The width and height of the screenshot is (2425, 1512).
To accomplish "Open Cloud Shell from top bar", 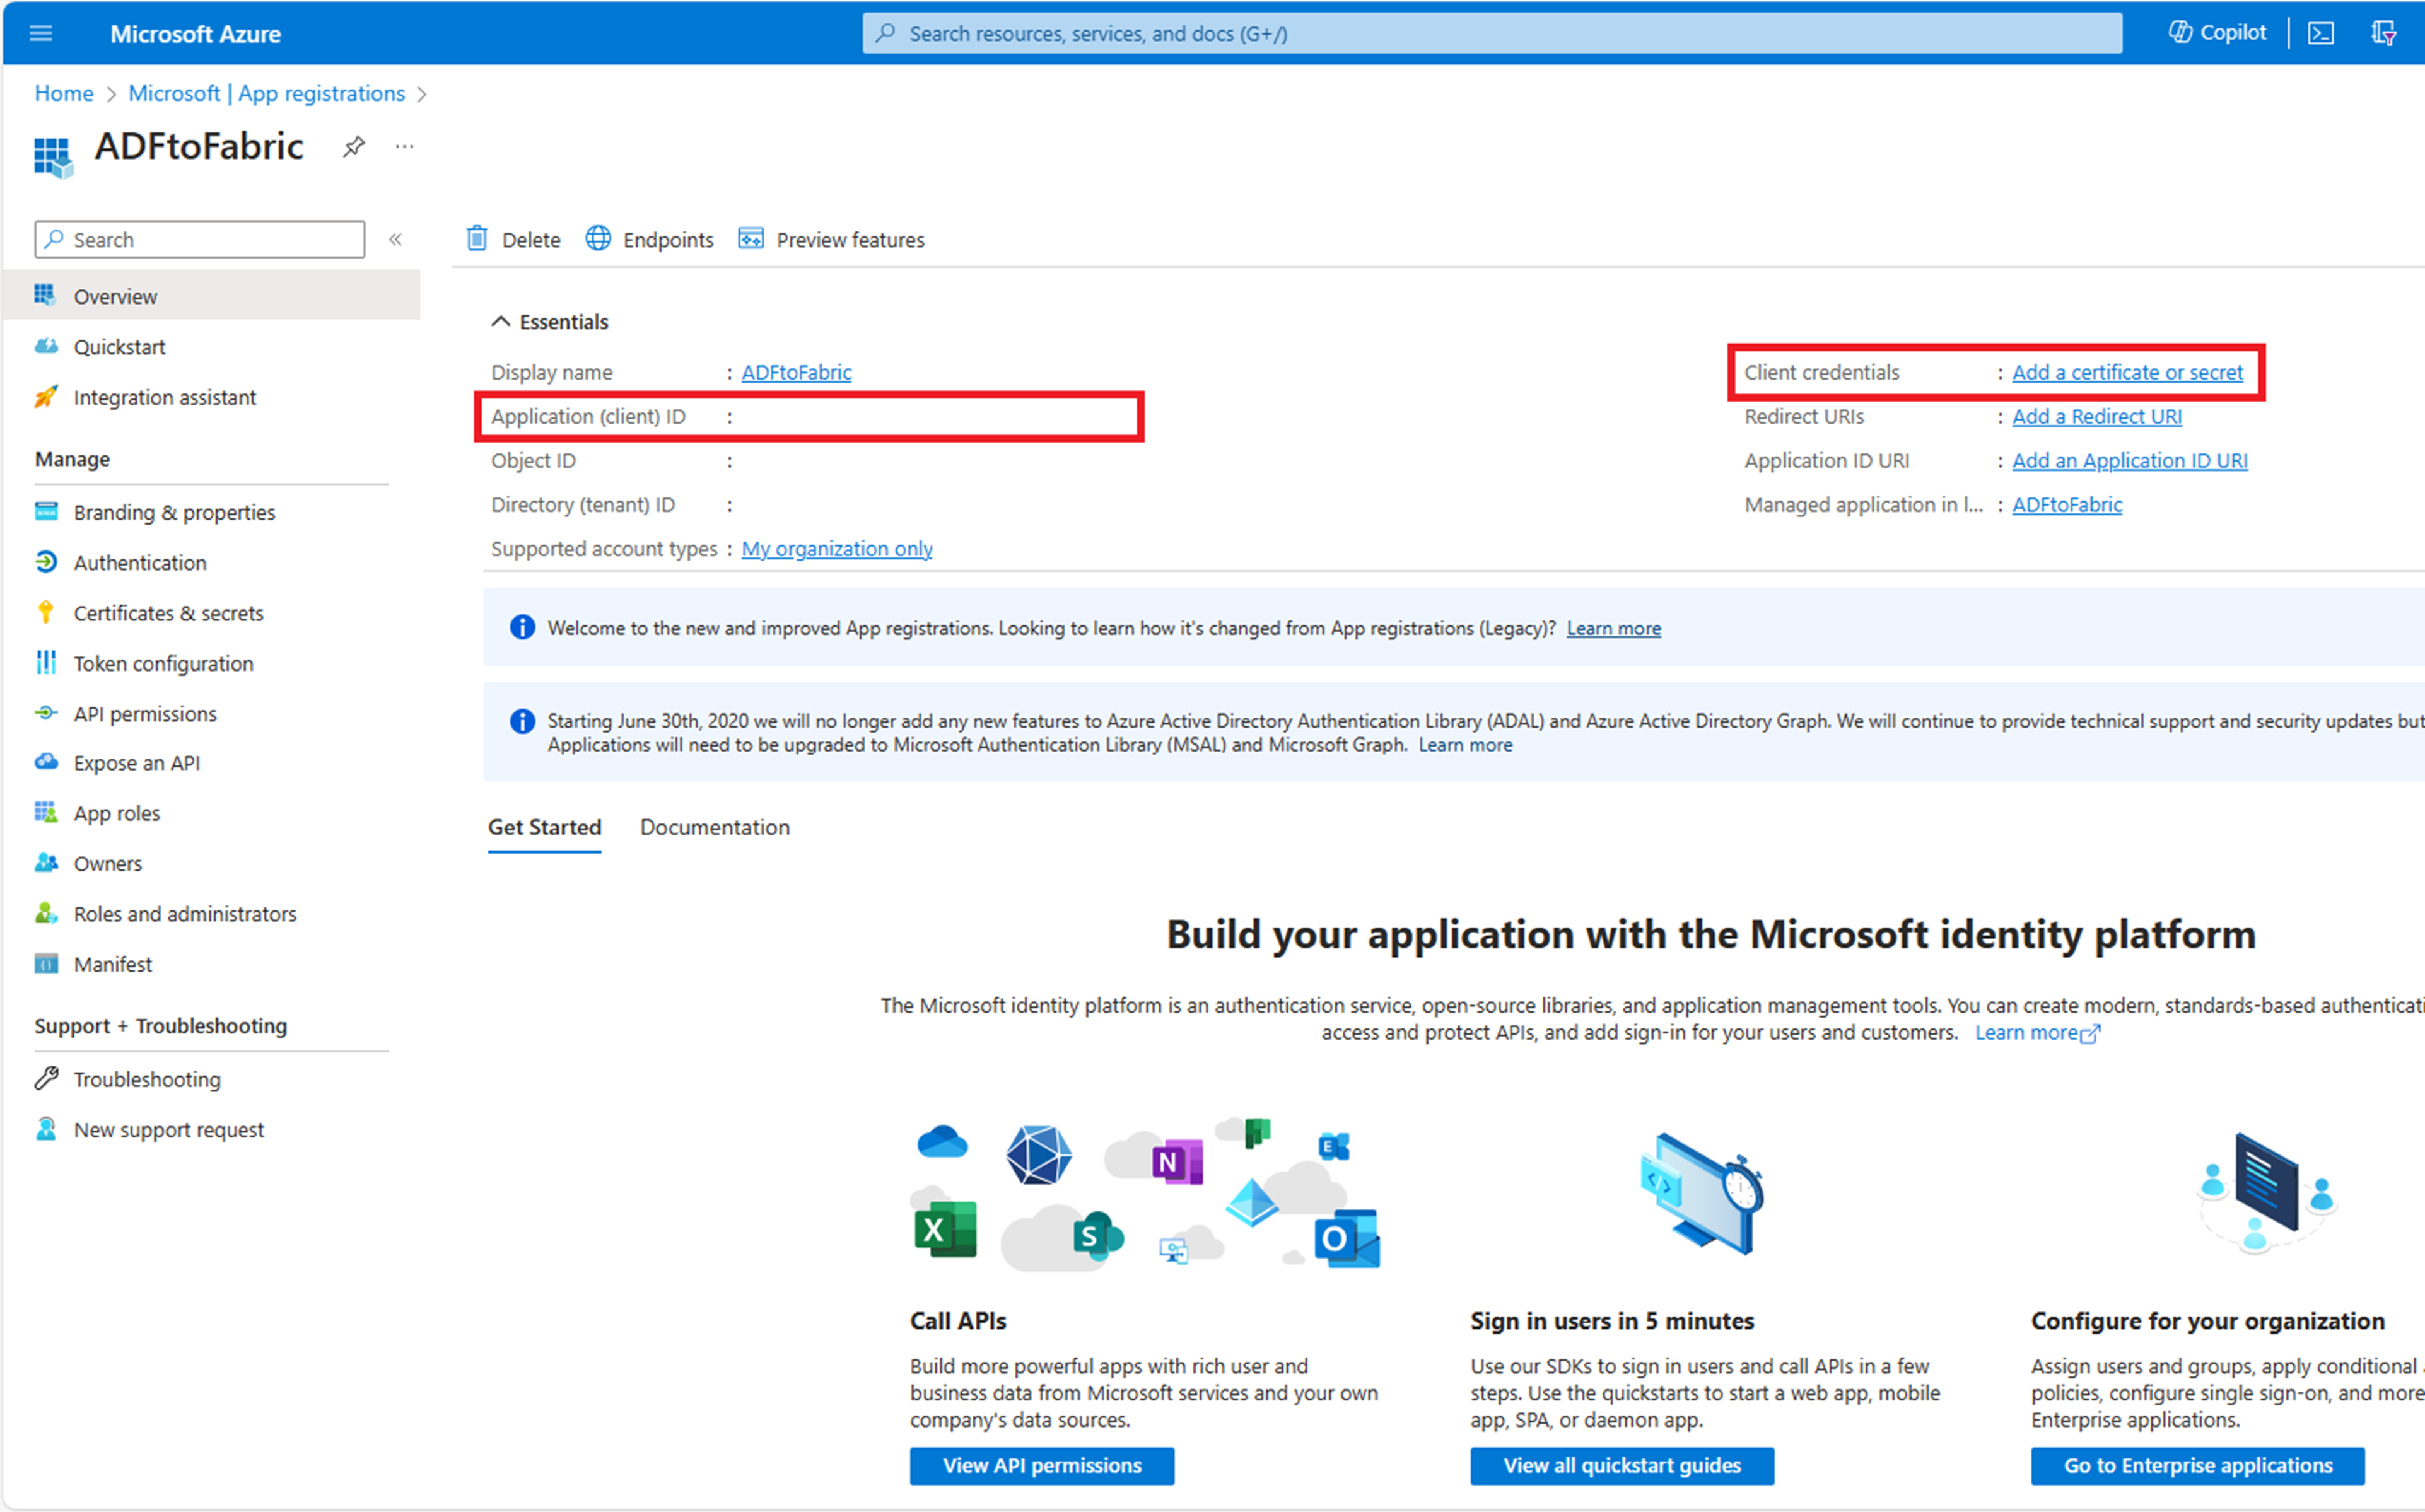I will click(2320, 33).
